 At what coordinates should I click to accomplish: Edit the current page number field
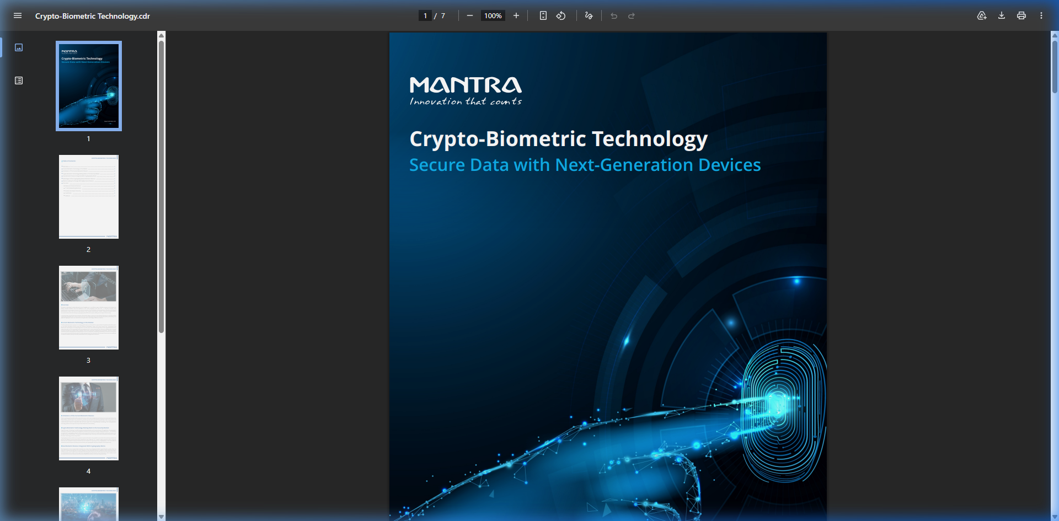pyautogui.click(x=425, y=15)
